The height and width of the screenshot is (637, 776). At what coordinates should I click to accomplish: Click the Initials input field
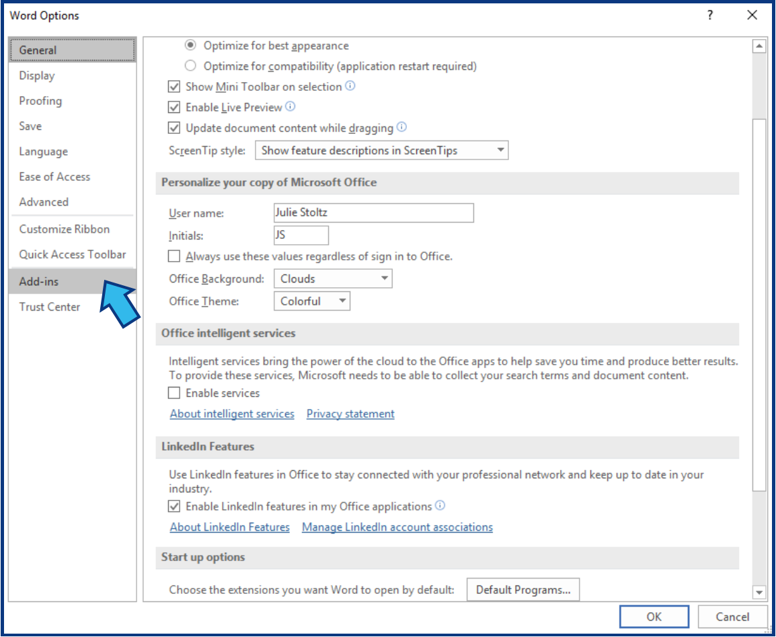(x=301, y=235)
